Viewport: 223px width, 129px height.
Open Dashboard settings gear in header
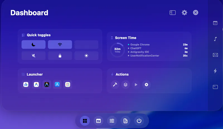point(184,13)
